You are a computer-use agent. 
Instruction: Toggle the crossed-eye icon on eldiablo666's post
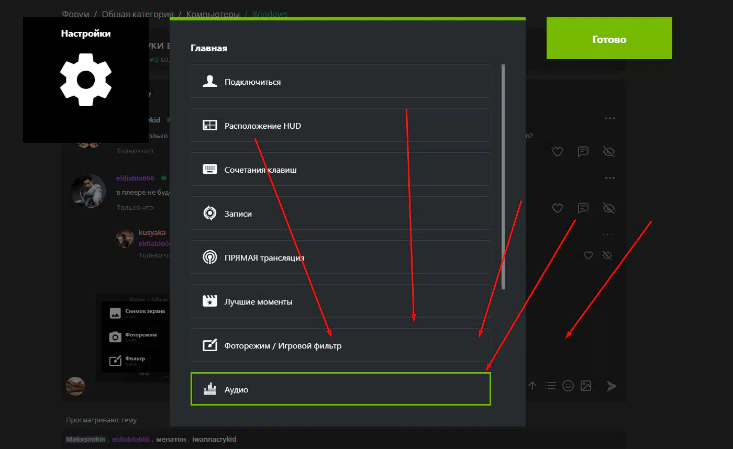pos(608,208)
